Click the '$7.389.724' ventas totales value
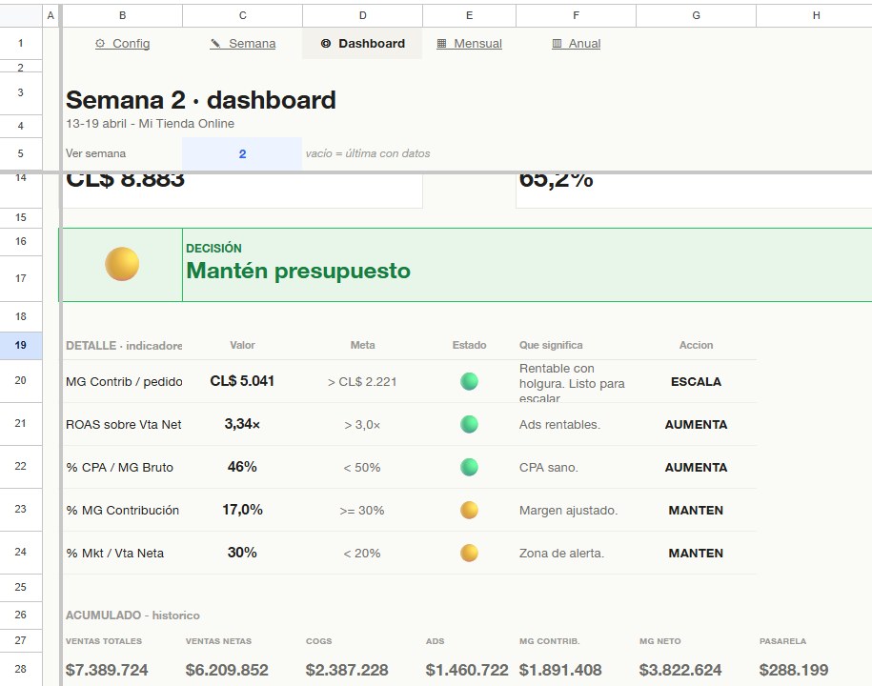Image resolution: width=872 pixels, height=686 pixels. pos(107,670)
